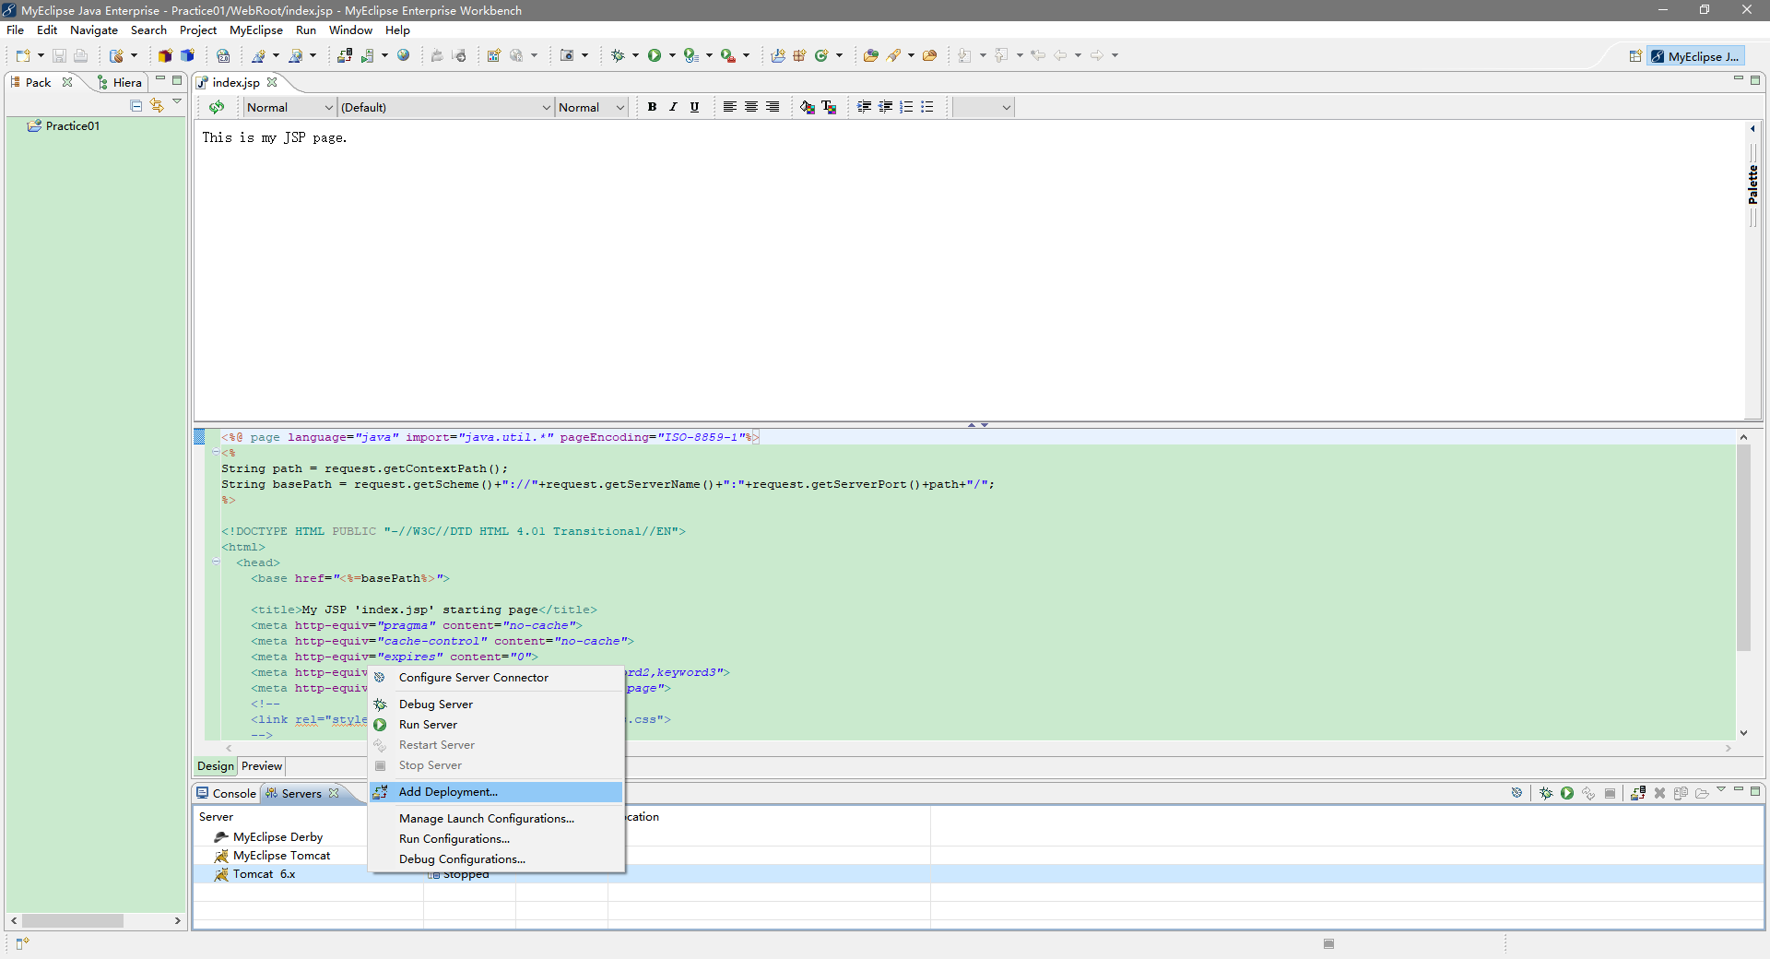Open the paragraph style Normal dropdown
Screen dimensions: 1770x959
tap(289, 107)
